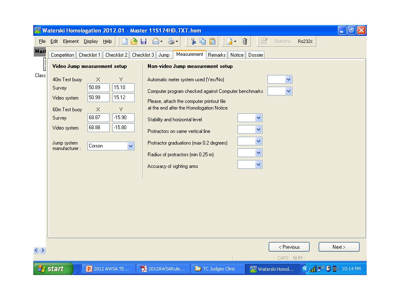Select the Mast header in the side panel
The width and height of the screenshot is (400, 300).
click(x=40, y=51)
